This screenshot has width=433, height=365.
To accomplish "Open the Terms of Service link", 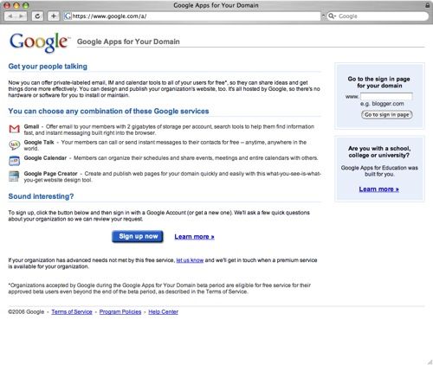I will (x=72, y=311).
